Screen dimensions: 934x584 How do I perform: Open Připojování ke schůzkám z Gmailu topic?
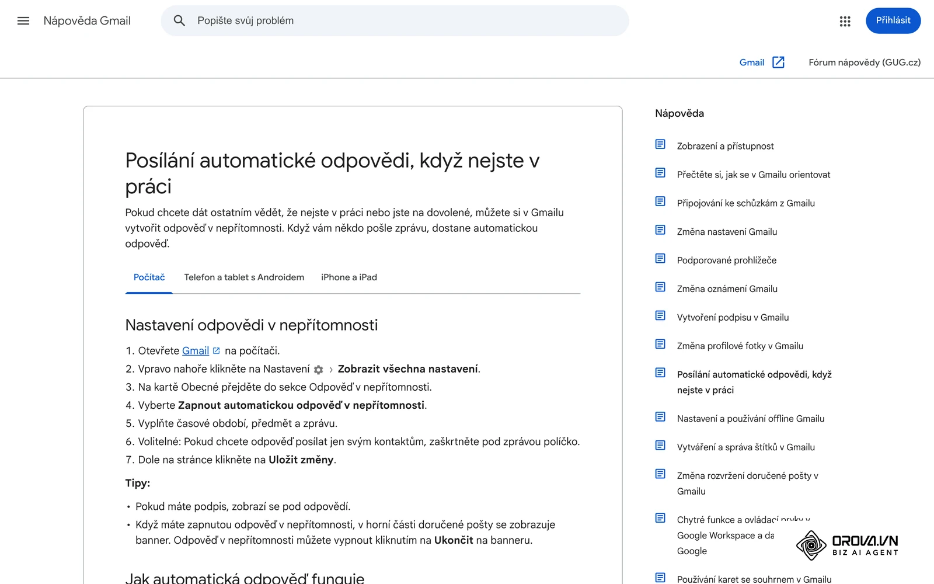745,203
